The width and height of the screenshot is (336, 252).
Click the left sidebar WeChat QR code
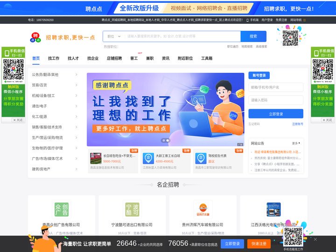pyautogui.click(x=13, y=70)
